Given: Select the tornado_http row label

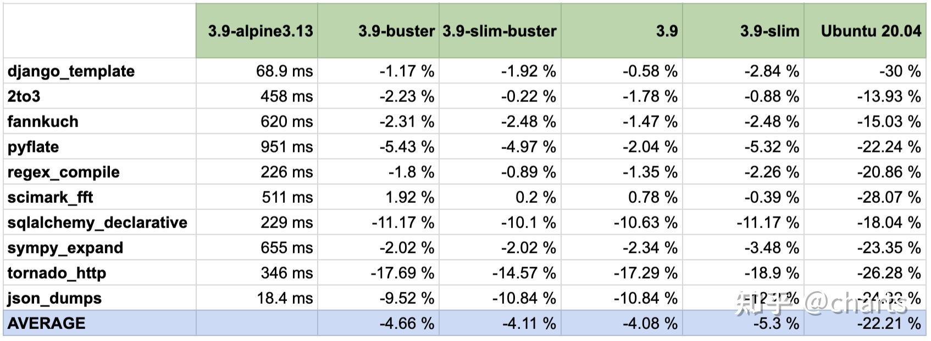Looking at the screenshot, I should click(57, 273).
